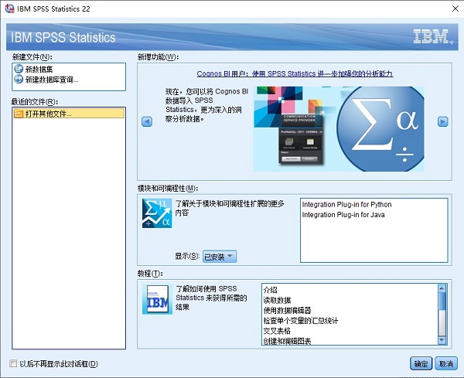Image resolution: width=464 pixels, height=378 pixels.
Task: Open the 已安装 display dropdown
Action: tap(220, 256)
